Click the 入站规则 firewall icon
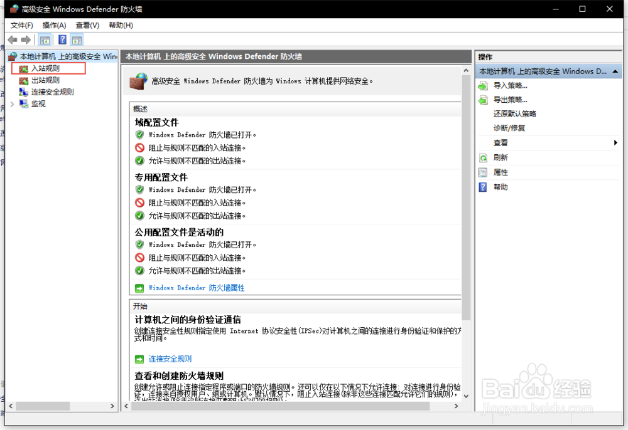This screenshot has height=430, width=628. click(x=24, y=69)
